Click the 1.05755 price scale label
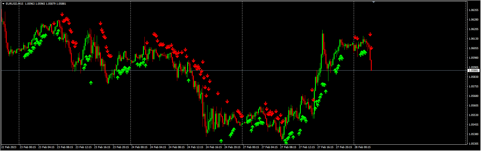The image size is (481, 151). [x=473, y=86]
